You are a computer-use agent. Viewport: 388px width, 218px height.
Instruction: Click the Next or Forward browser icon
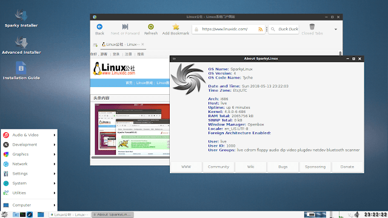(x=125, y=27)
